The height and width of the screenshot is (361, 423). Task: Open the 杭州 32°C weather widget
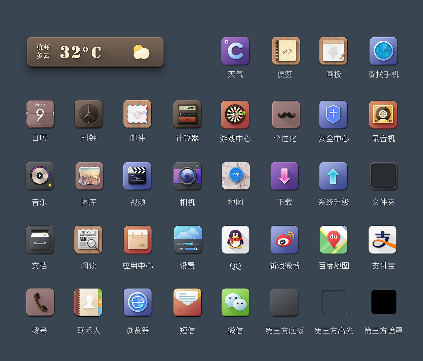[95, 52]
